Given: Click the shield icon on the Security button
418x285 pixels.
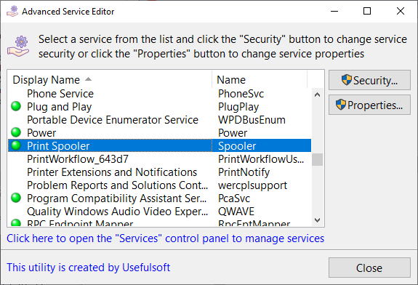Looking at the screenshot, I should point(347,80).
